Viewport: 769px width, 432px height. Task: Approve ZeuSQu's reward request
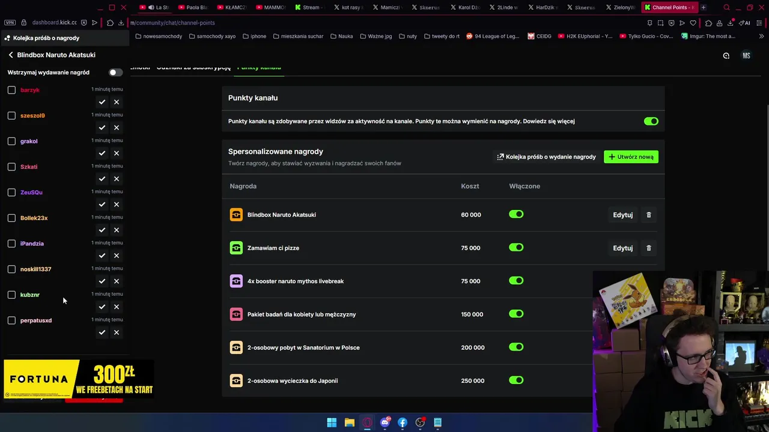[102, 205]
